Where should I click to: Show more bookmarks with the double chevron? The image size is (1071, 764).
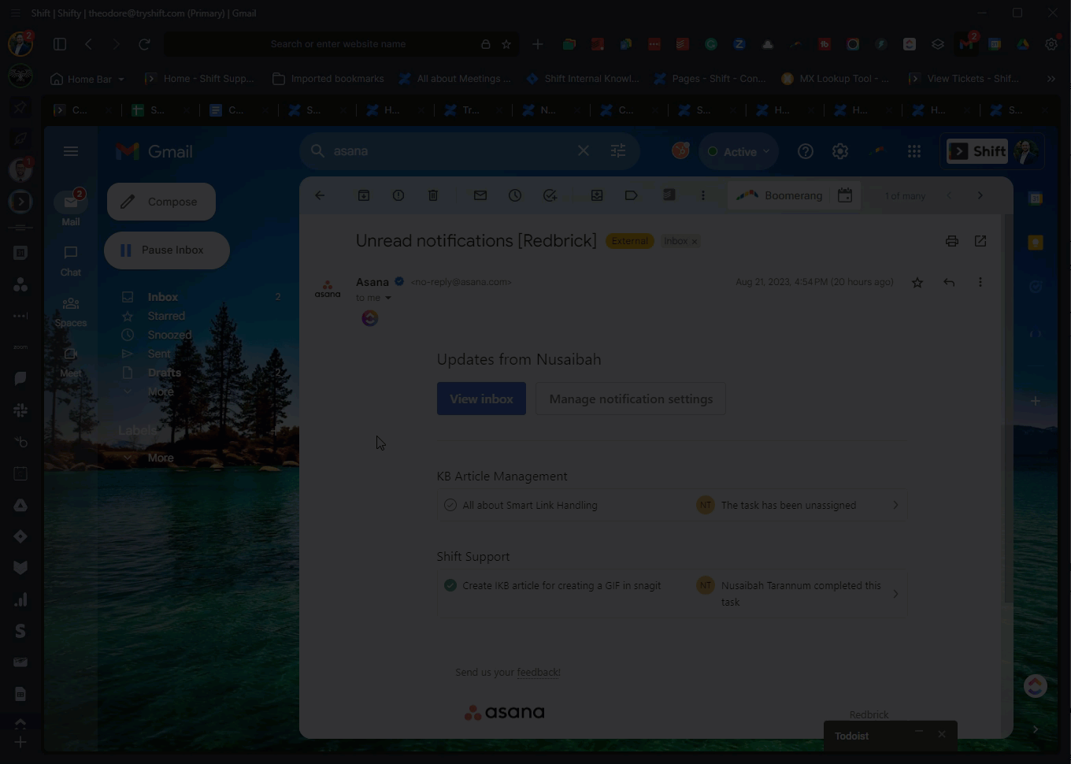(1051, 79)
